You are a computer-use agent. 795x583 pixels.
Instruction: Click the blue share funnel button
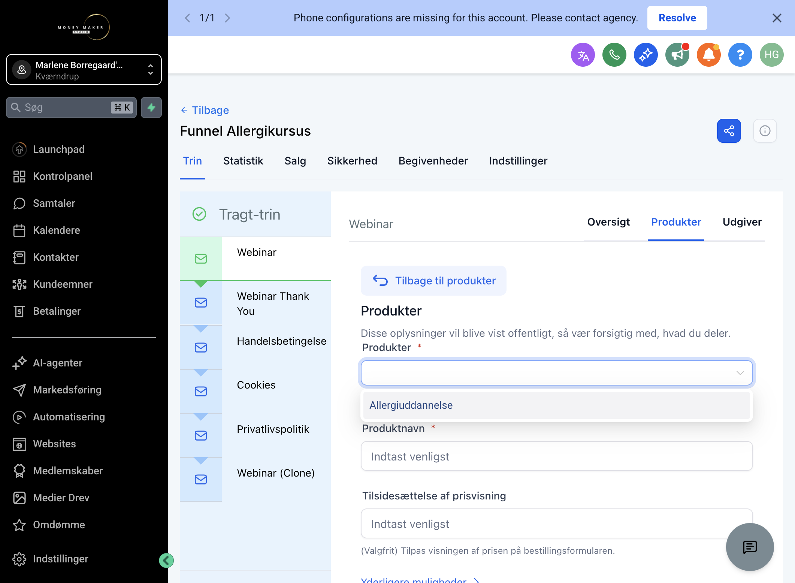[x=729, y=131]
